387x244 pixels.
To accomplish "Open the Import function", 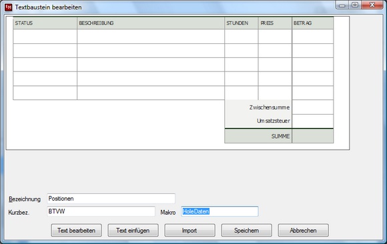I will coord(189,230).
